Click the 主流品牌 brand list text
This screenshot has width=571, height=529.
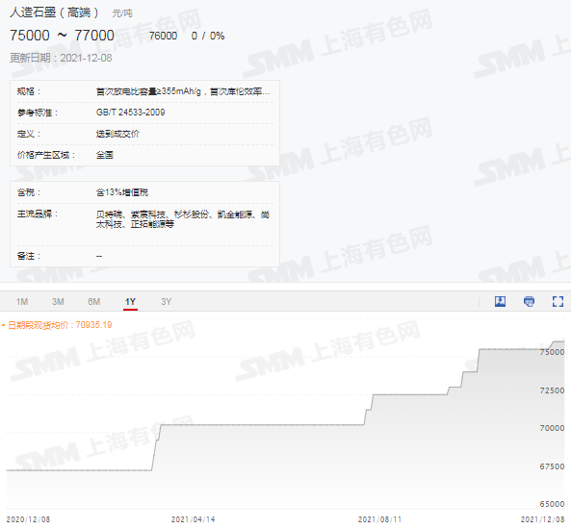pos(183,219)
